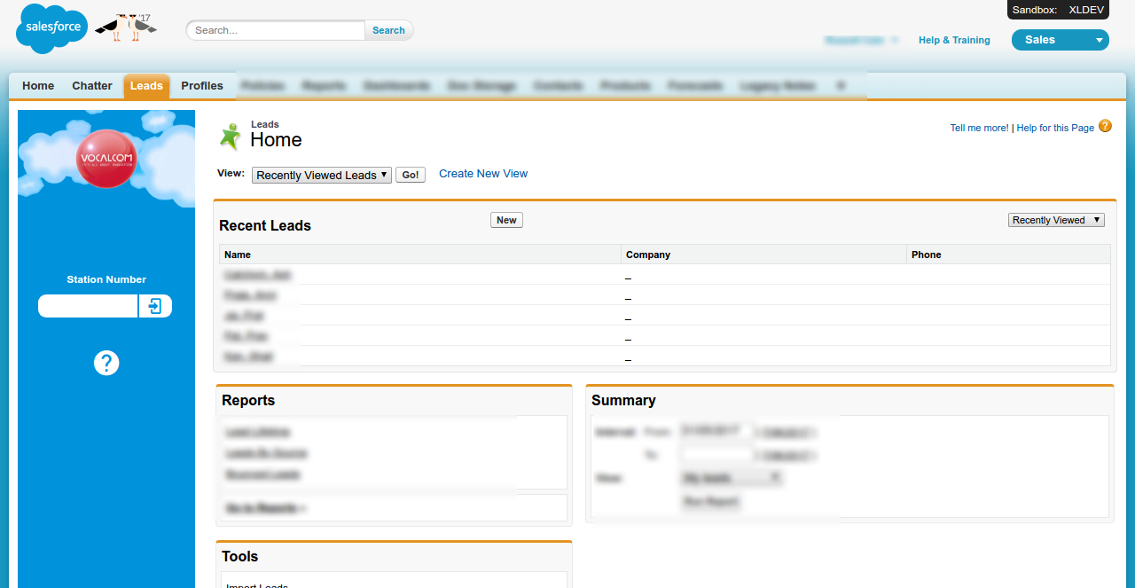The height and width of the screenshot is (588, 1135).
Task: Open the sidebar question mark help icon
Action: [x=106, y=363]
